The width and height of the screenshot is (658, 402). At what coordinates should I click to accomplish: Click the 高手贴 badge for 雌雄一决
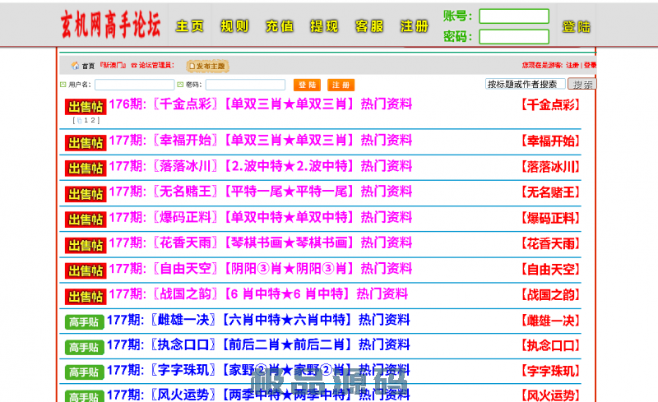point(85,322)
